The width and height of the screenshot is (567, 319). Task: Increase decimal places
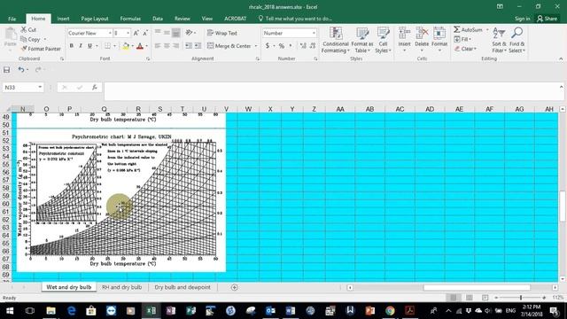(303, 46)
